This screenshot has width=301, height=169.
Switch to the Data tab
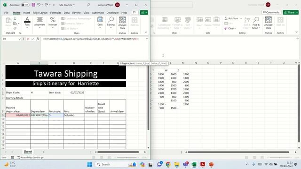pos(67,13)
